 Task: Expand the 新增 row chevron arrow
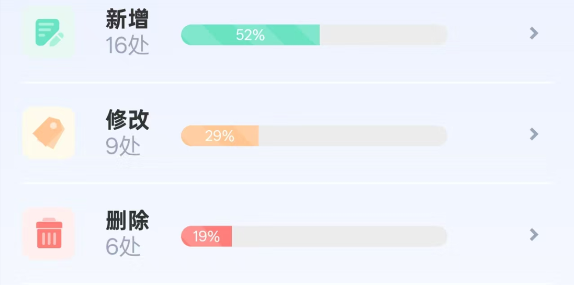pos(534,33)
